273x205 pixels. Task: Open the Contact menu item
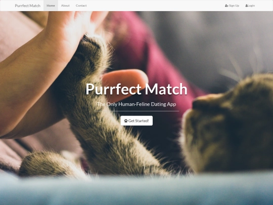[81, 6]
